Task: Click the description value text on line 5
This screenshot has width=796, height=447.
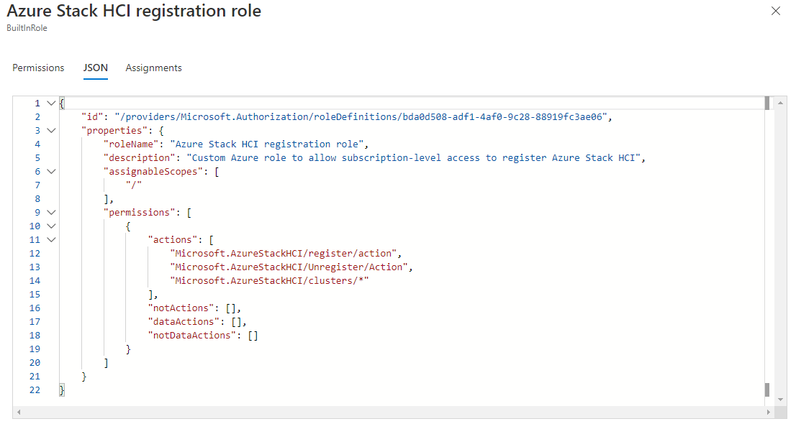Action: coord(413,158)
